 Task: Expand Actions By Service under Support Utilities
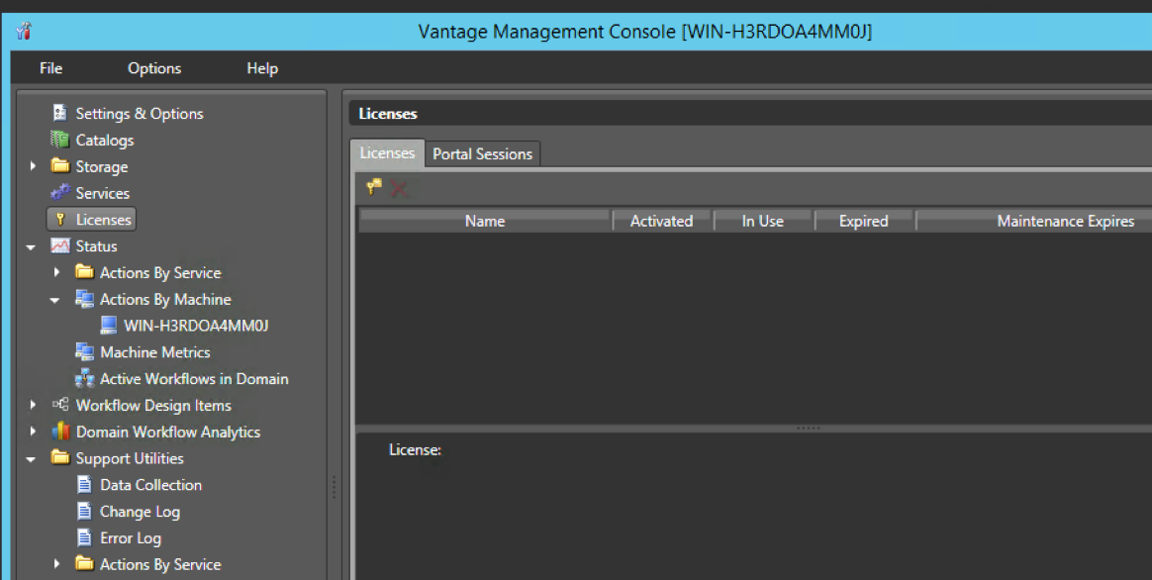pos(57,564)
